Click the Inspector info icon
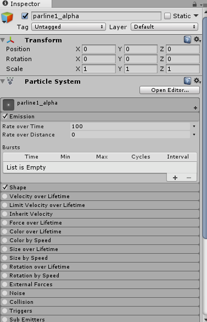Viewport: 207px width, 322px height. [x=5, y=3]
